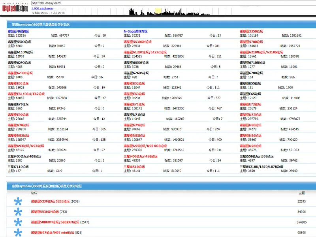Open the Nokia E61/E61i/E62 forum link
Image resolution: width=316 pixels, height=237 pixels.
pos(26,94)
